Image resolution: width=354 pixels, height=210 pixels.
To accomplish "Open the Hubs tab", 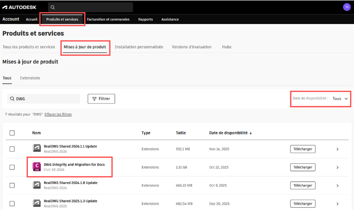I will (227, 47).
